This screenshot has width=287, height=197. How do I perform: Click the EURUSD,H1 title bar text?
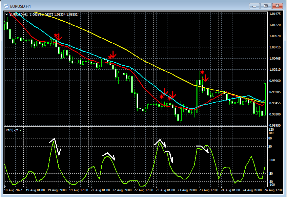(20, 6)
